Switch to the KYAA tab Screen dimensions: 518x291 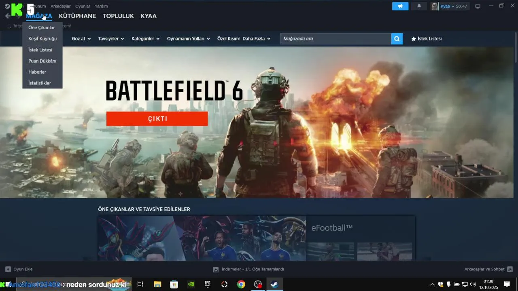click(x=149, y=16)
